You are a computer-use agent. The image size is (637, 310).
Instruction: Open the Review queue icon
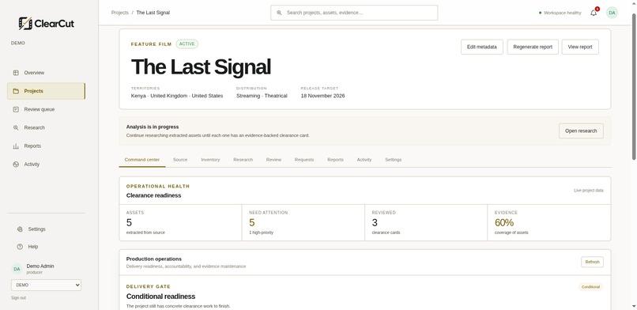pos(16,109)
